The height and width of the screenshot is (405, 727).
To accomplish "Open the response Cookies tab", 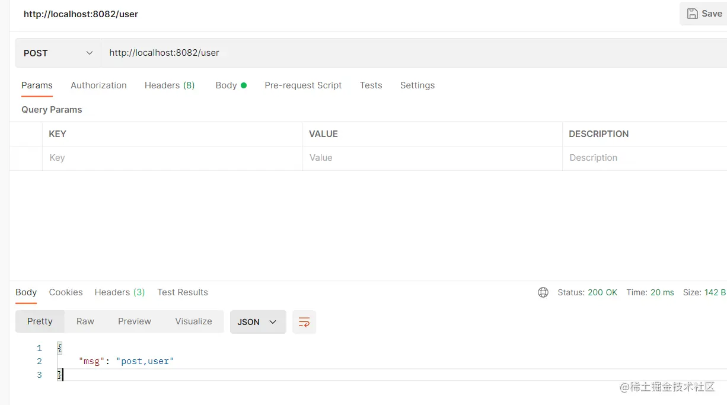I will click(x=66, y=292).
